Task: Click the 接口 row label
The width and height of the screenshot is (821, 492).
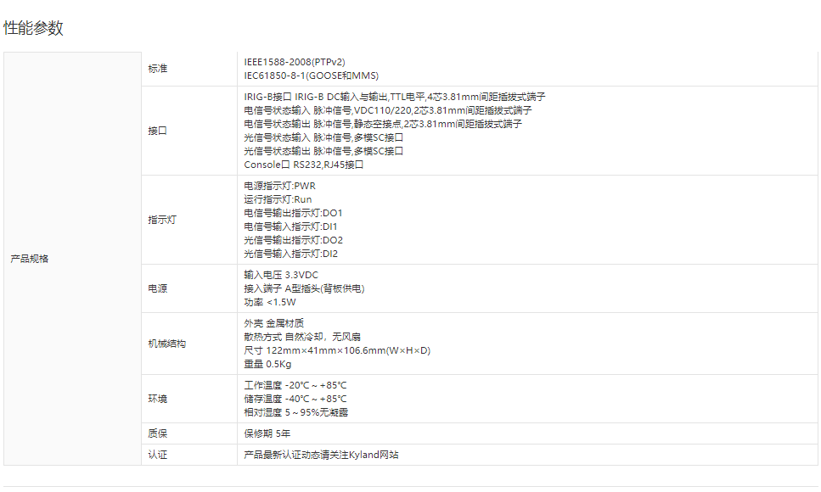Action: click(x=158, y=131)
